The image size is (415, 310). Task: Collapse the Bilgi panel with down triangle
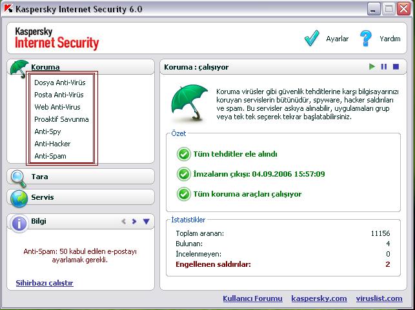click(147, 221)
